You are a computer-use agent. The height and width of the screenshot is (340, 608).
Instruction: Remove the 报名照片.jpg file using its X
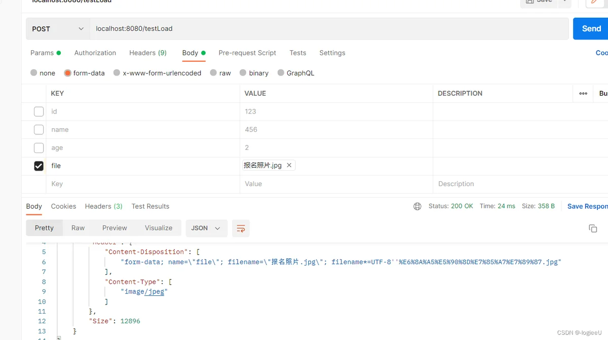(289, 165)
